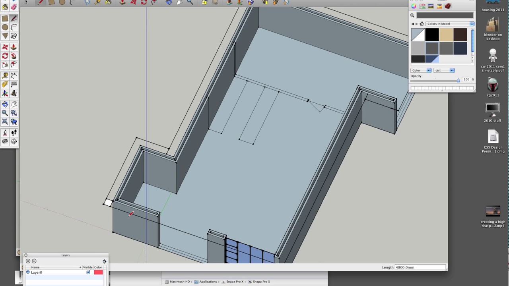The width and height of the screenshot is (509, 286).
Task: Open the image palettes picker tab
Action: [x=431, y=6]
